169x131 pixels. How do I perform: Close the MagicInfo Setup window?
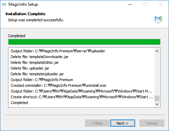(161, 5)
